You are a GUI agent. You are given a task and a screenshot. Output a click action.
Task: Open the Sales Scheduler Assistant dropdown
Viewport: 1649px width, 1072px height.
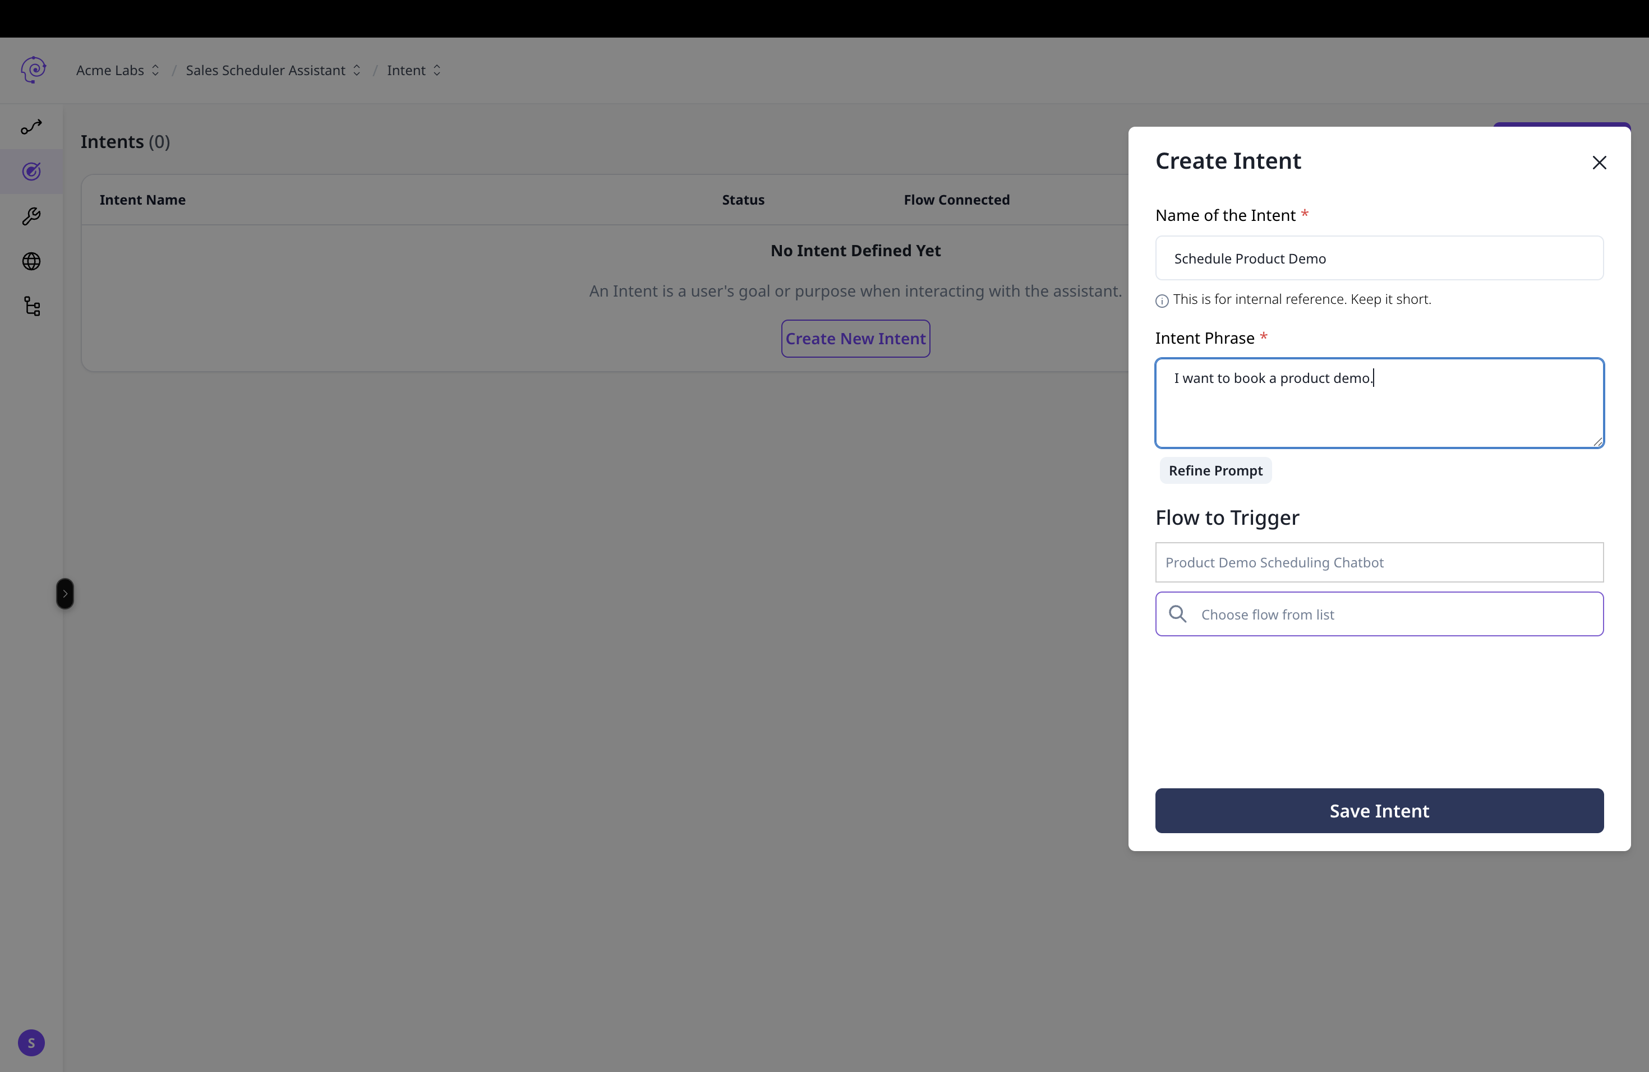click(x=273, y=71)
